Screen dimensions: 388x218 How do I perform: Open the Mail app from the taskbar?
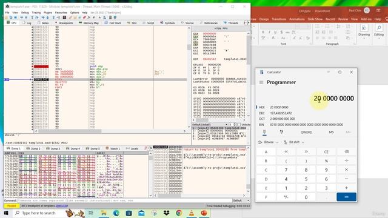click(141, 213)
